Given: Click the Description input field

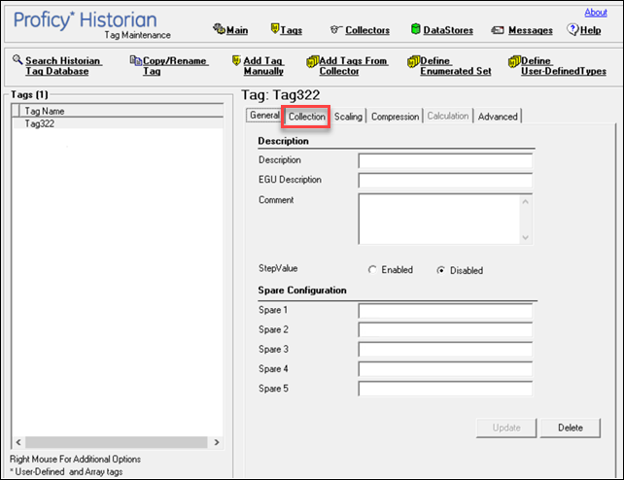Looking at the screenshot, I should point(445,160).
